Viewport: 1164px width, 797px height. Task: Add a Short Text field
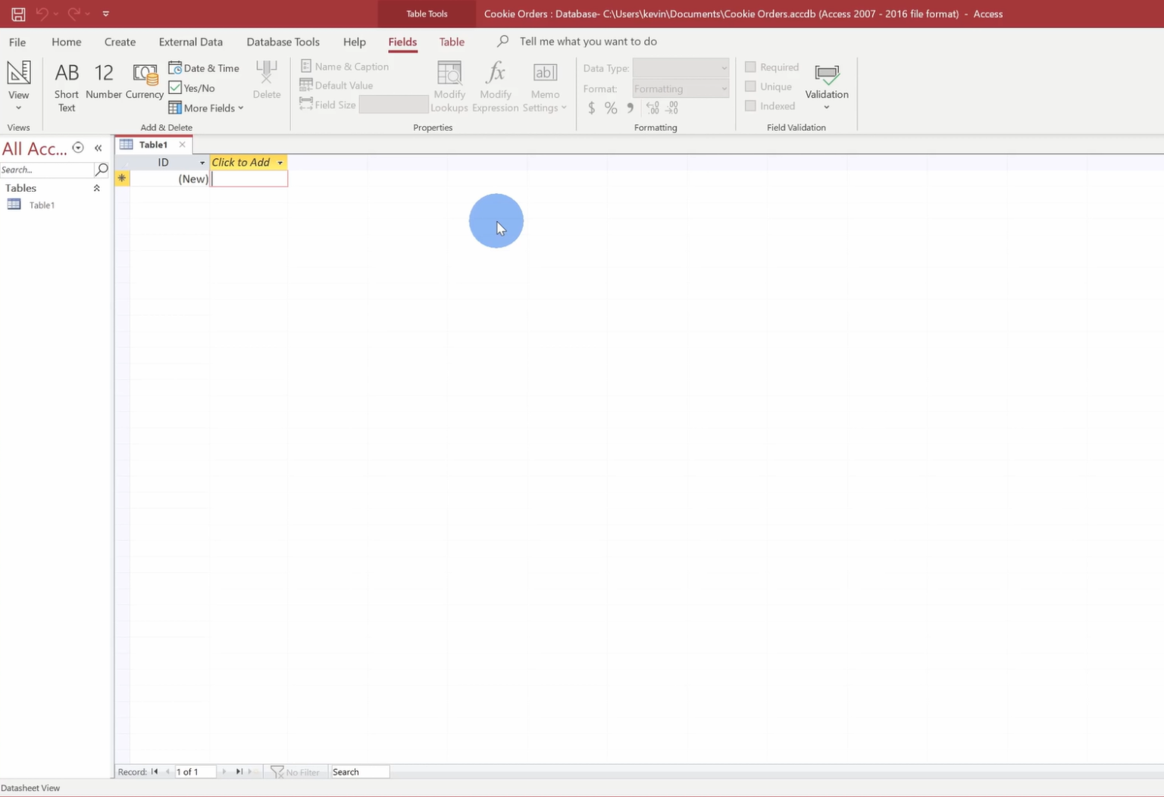pos(66,83)
